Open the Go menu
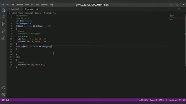Image resolution: width=186 pixels, height=104 pixels. pos(32,5)
